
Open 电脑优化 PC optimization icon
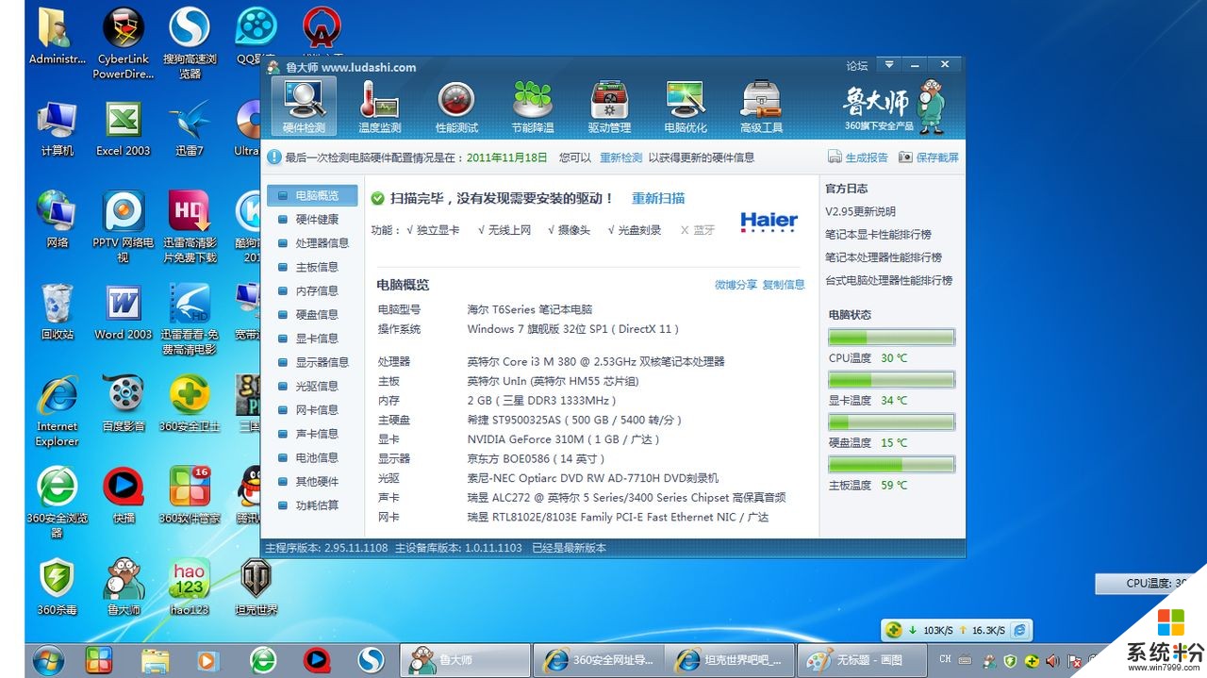(686, 107)
